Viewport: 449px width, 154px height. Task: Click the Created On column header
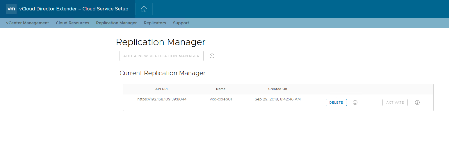(277, 89)
